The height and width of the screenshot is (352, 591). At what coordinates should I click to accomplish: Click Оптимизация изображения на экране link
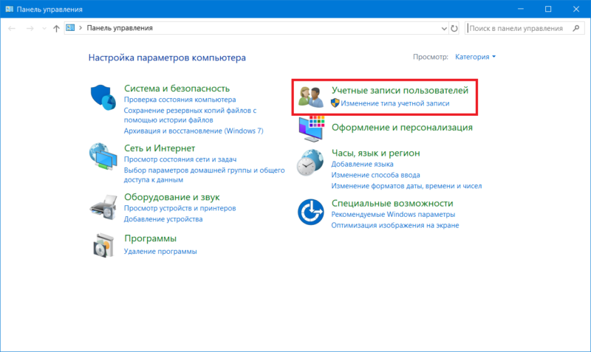(395, 226)
